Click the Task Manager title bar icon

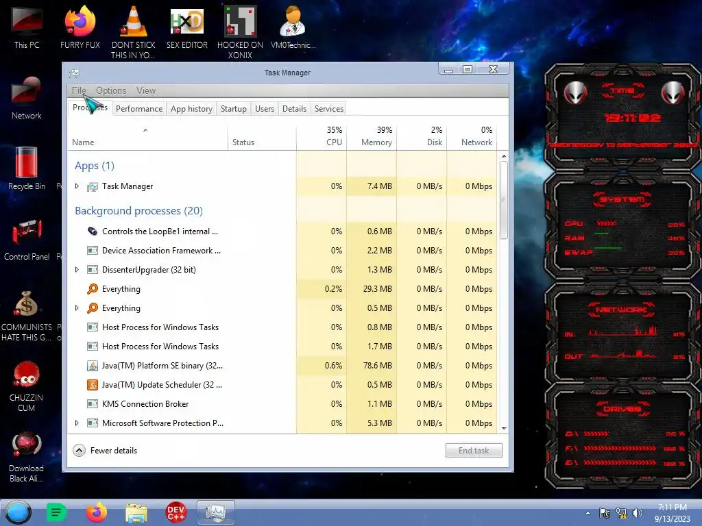tap(74, 73)
